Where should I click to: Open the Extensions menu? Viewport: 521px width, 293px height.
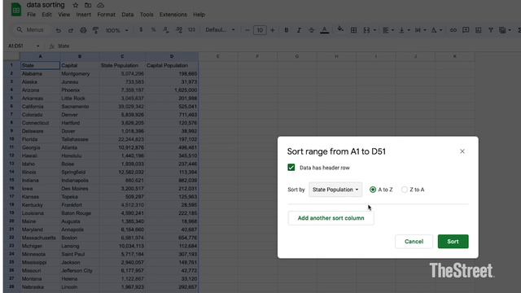pyautogui.click(x=173, y=15)
